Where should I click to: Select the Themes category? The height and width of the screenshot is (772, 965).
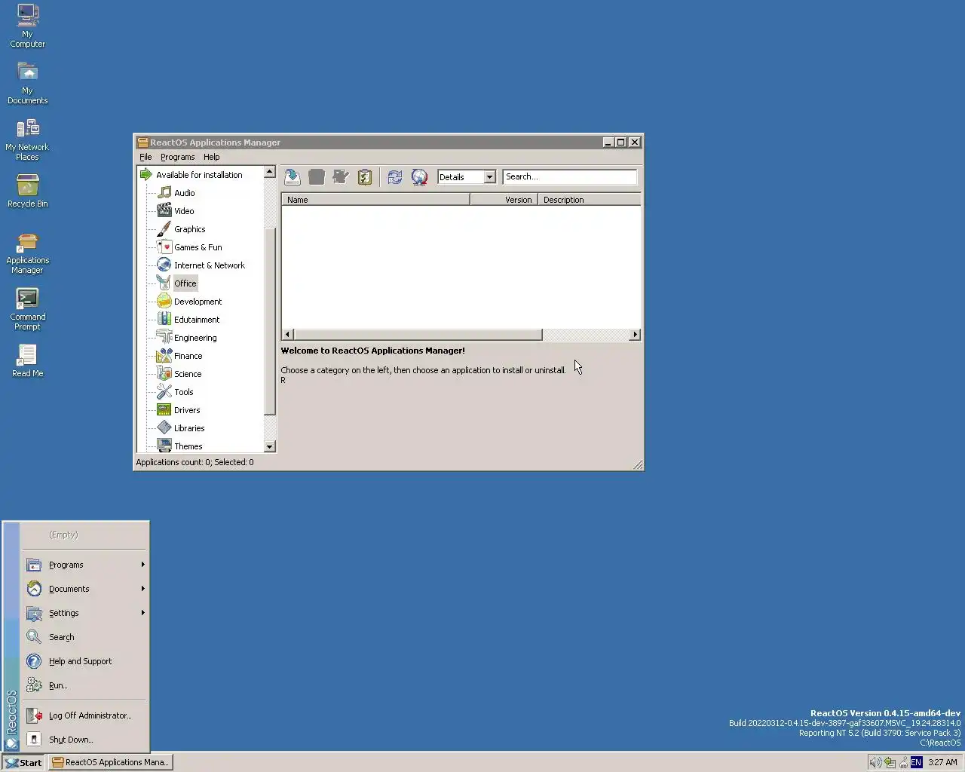tap(188, 446)
